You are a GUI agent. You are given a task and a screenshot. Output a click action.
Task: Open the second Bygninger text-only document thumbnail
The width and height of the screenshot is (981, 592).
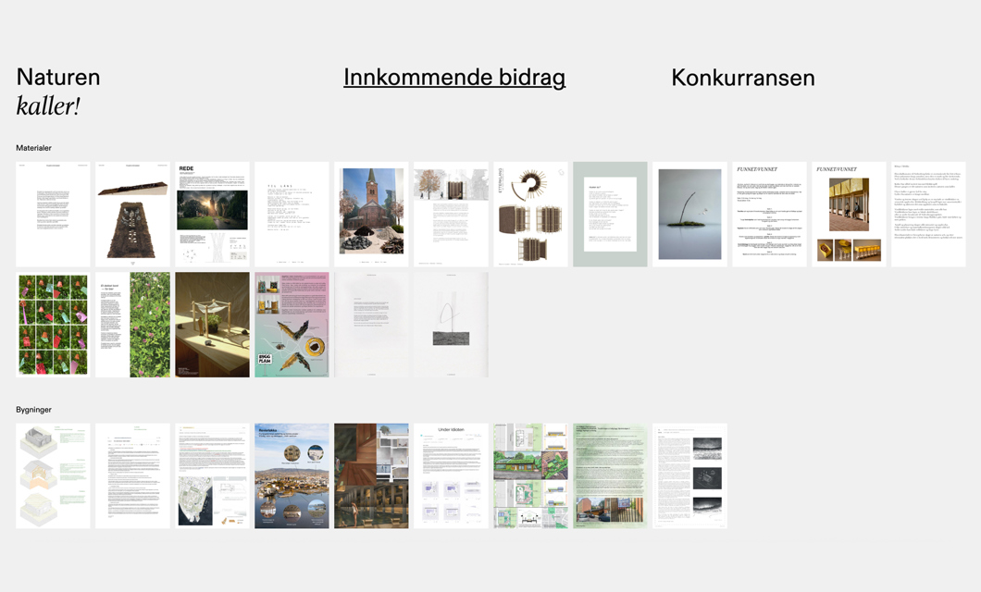click(x=132, y=475)
